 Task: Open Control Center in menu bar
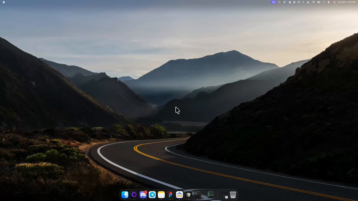point(329,2)
